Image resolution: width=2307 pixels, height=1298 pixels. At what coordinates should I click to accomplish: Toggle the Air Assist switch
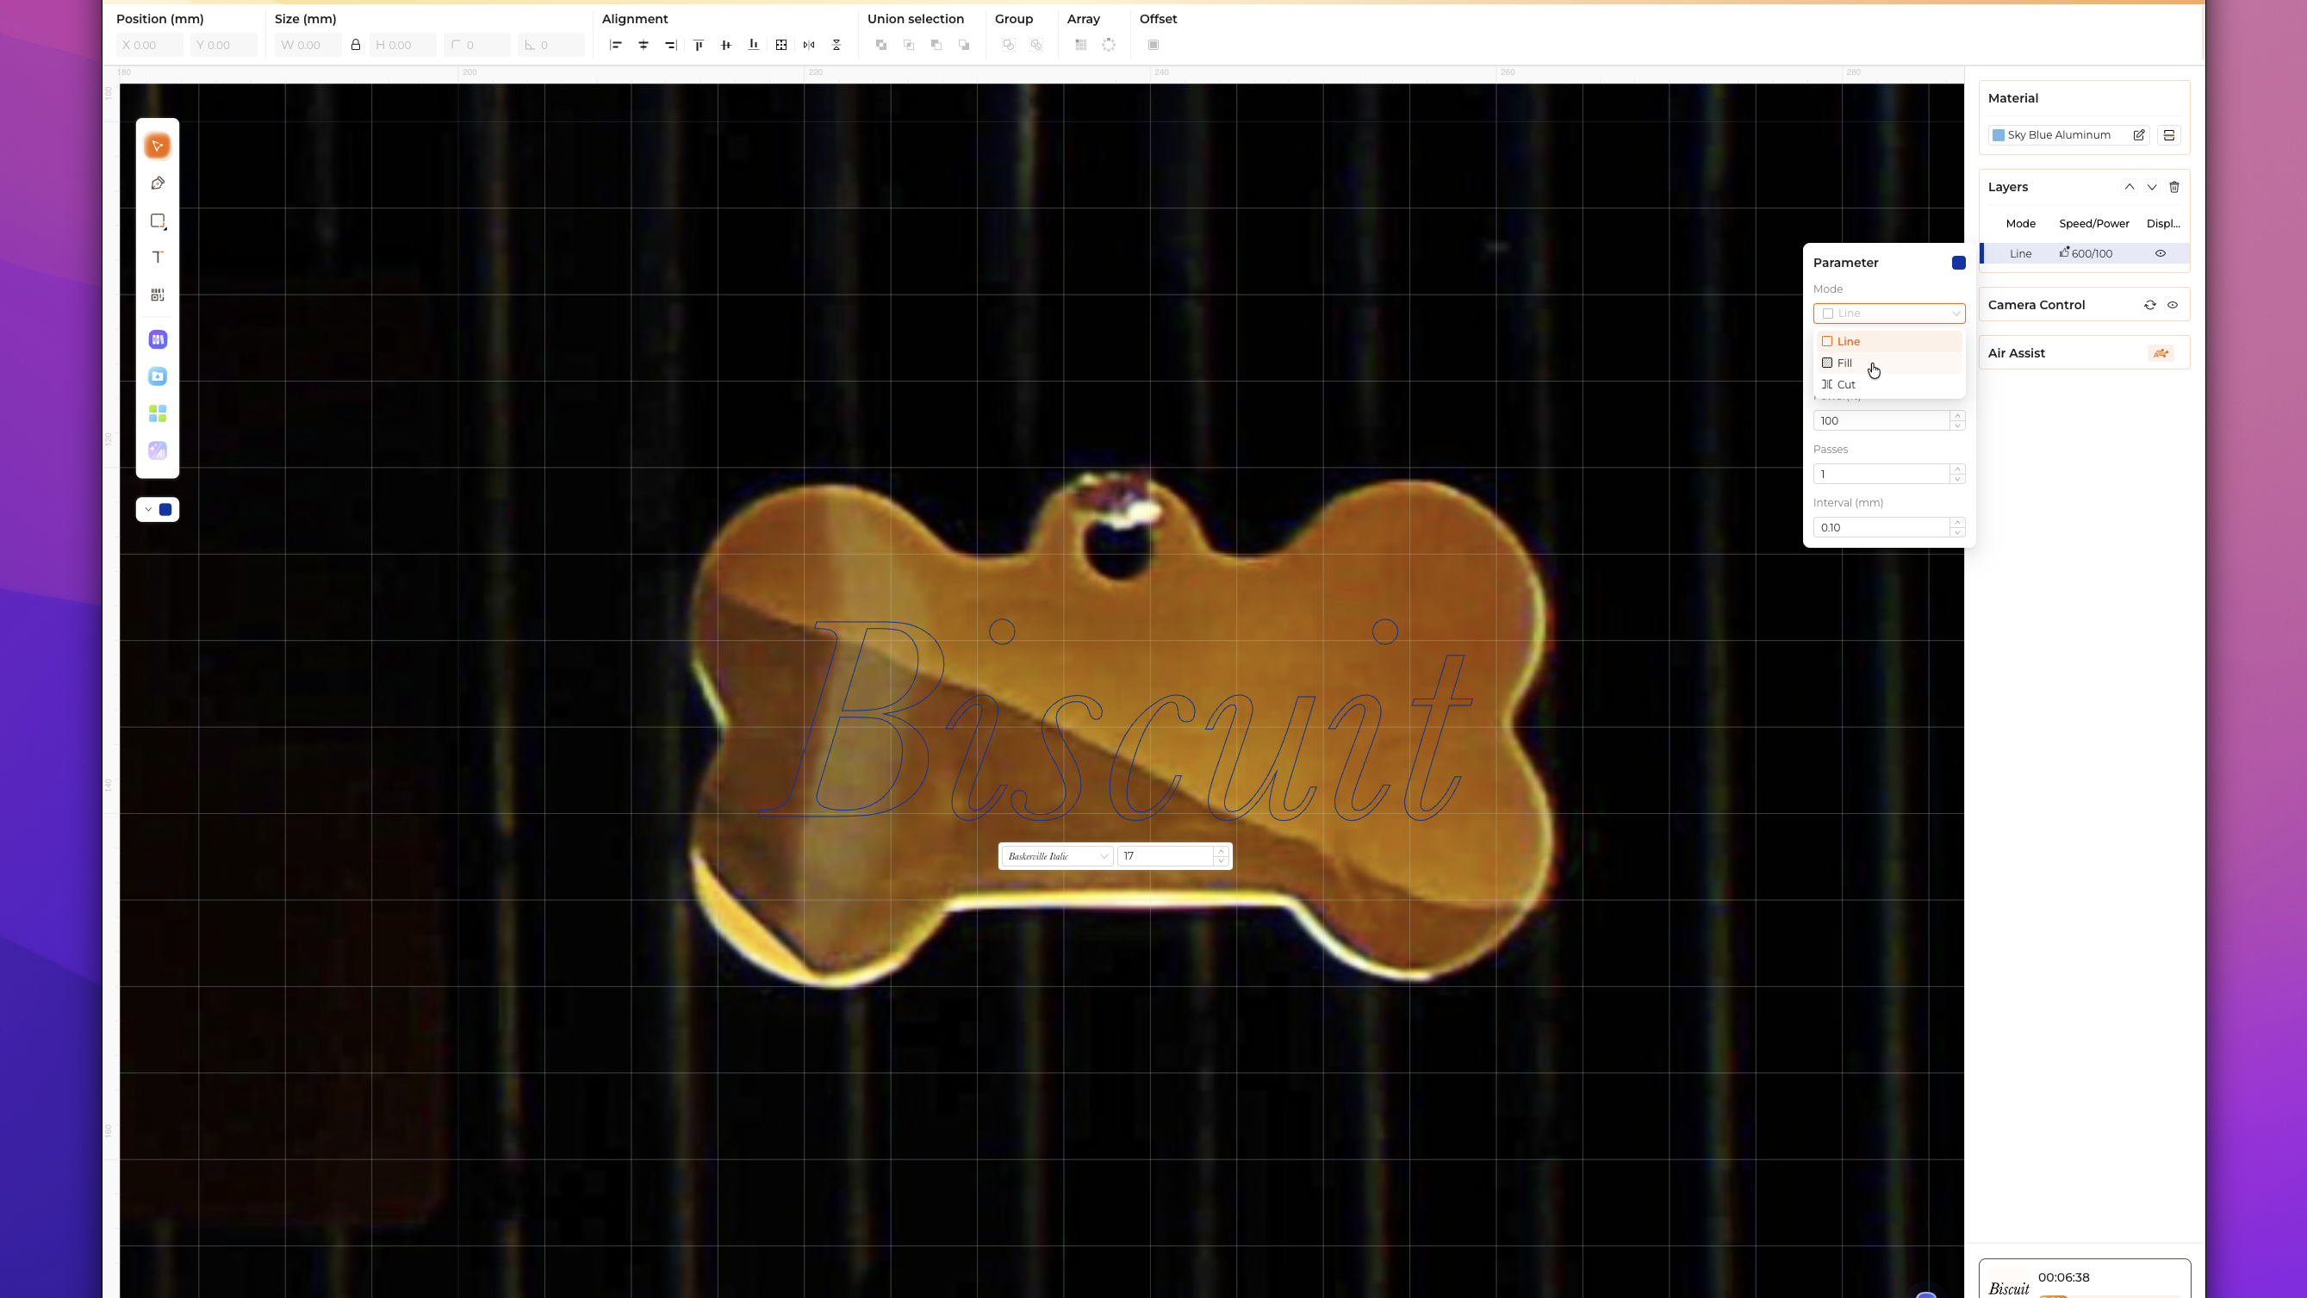point(2161,354)
